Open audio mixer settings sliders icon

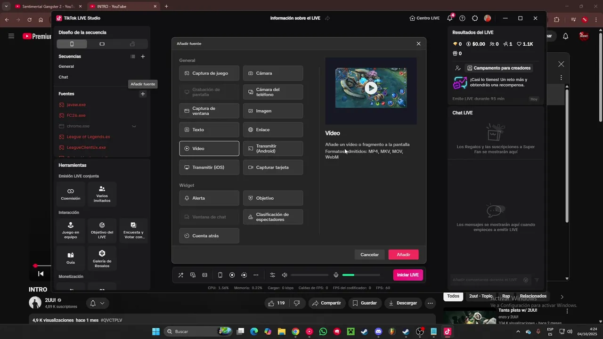(272, 275)
